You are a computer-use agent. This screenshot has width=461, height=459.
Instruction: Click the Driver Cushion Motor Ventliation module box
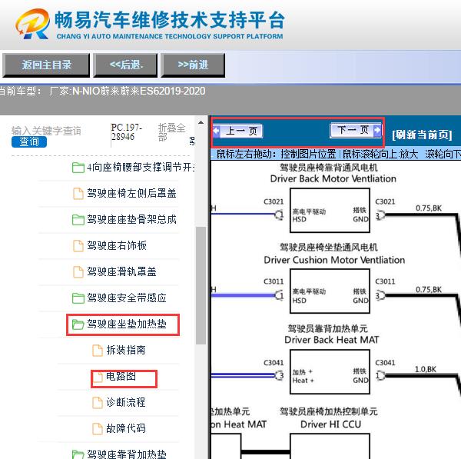coord(330,291)
